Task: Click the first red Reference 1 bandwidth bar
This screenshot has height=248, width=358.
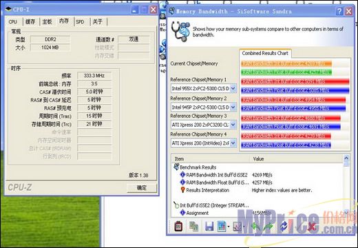Action: 295,81
